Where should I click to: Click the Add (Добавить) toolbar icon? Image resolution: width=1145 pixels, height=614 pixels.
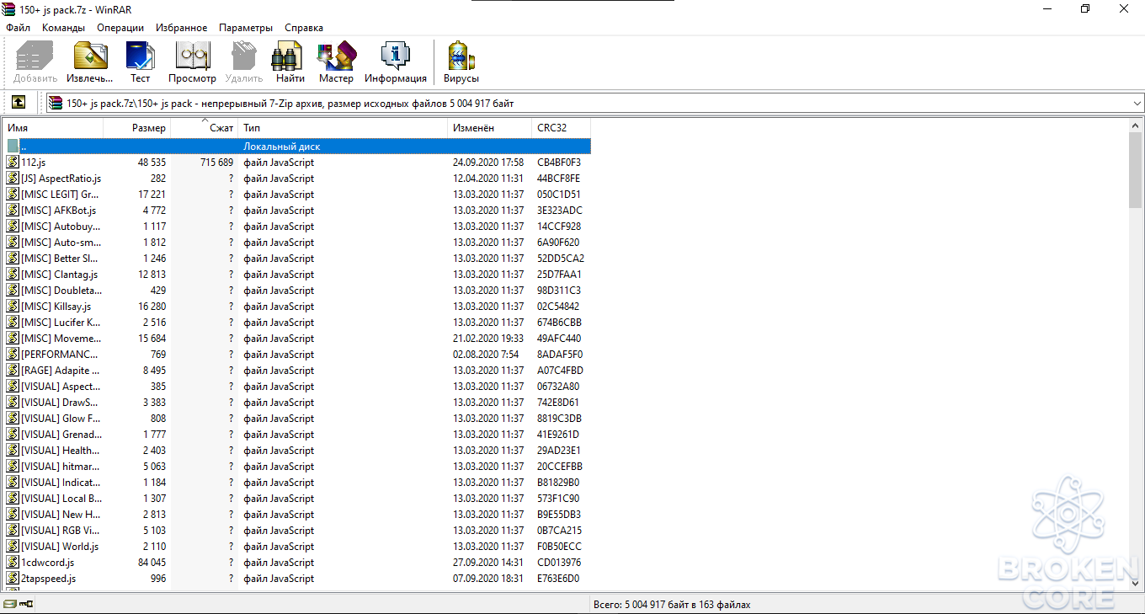click(x=35, y=62)
